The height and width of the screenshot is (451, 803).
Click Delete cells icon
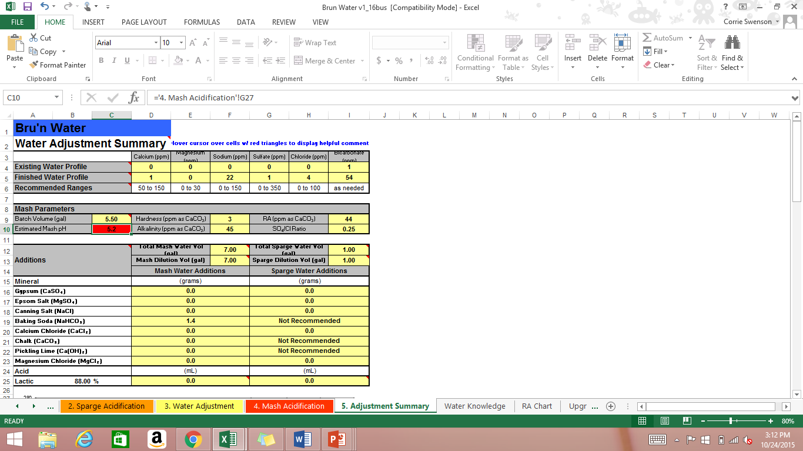(x=597, y=52)
